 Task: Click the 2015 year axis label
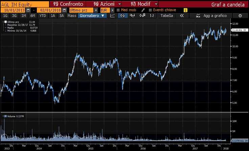point(91,148)
